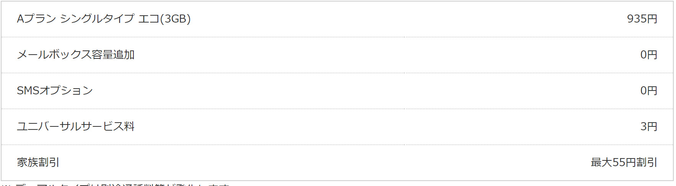This screenshot has width=676, height=186.
Task: Click dotted divider above the 家族割引 row
Action: [336, 145]
